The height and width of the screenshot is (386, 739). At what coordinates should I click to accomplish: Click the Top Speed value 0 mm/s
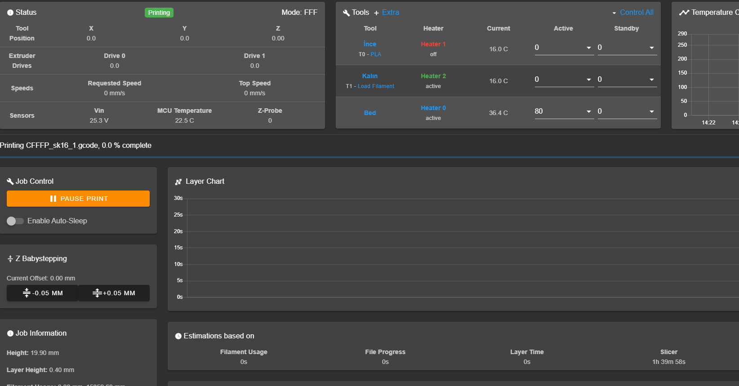255,93
